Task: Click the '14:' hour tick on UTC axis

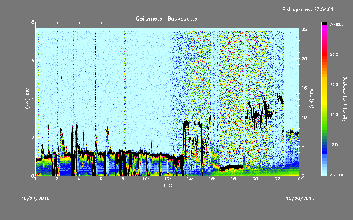Action: pos(190,179)
